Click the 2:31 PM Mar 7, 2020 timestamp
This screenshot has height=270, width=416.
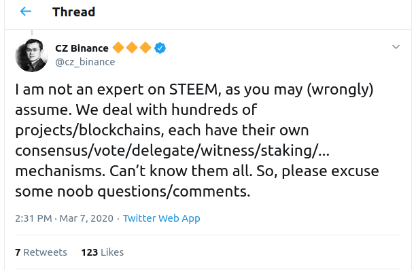point(64,218)
